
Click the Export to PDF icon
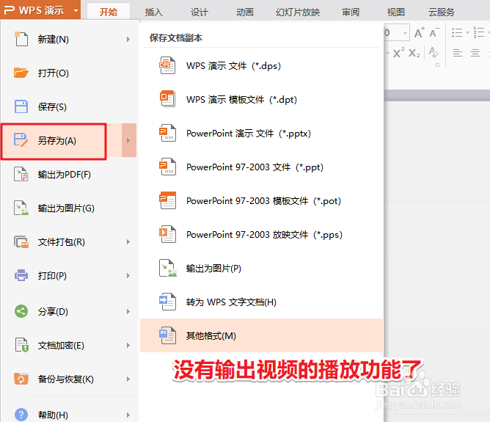click(21, 174)
